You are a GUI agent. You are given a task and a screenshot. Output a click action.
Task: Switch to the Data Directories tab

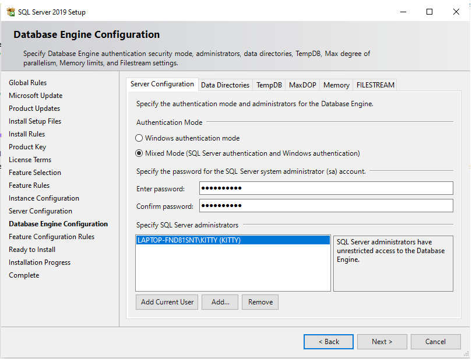[x=225, y=85]
